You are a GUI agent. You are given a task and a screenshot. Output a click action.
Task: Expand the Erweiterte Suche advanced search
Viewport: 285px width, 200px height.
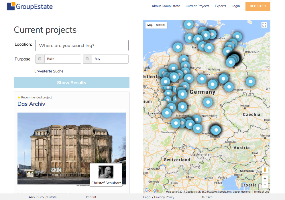click(x=49, y=71)
